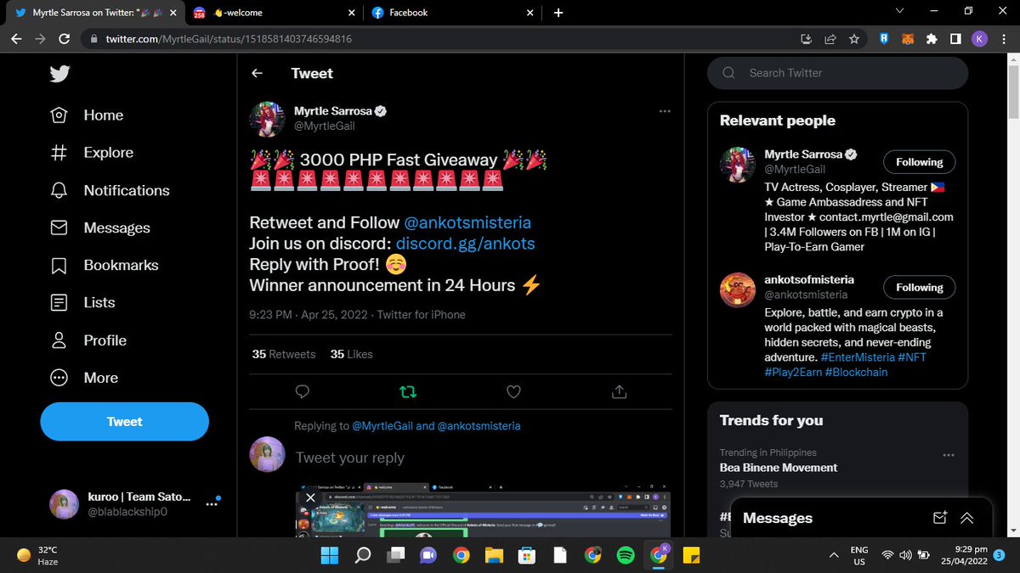Open the #EnterMisteria hashtag

point(857,357)
